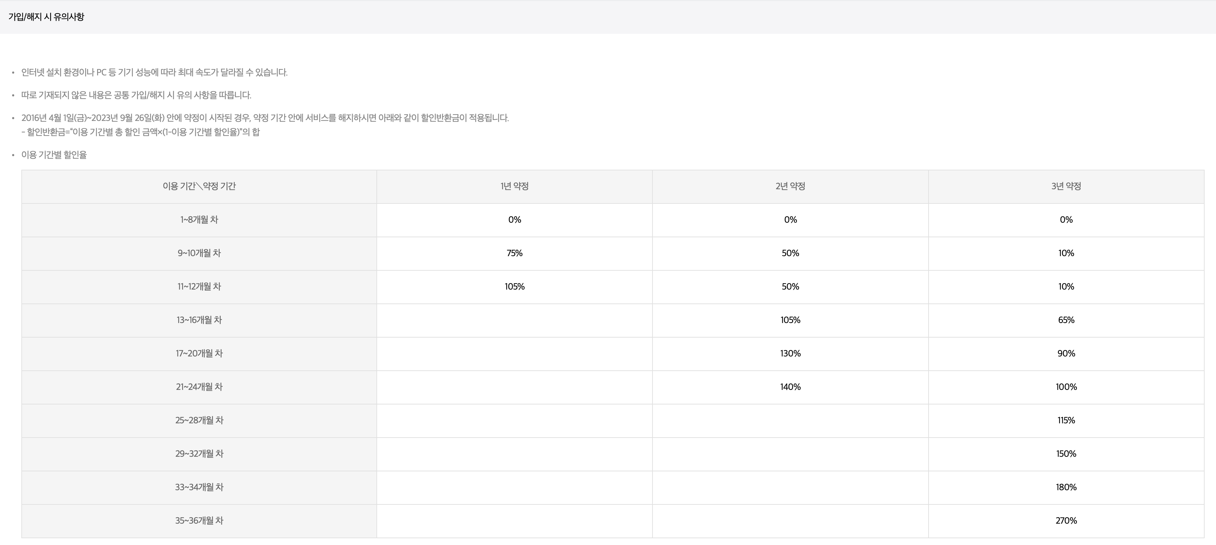The image size is (1216, 545).
Task: Click the 25~28개월 차 row label
Action: pos(199,420)
